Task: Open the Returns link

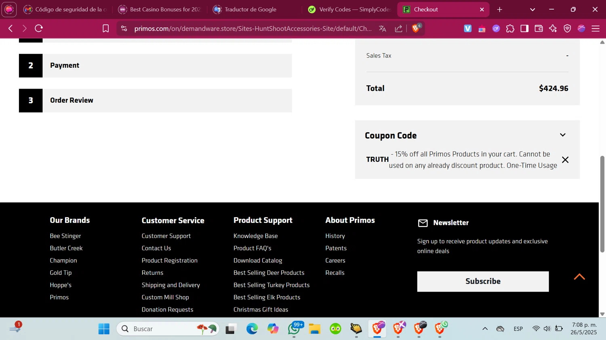Action: coord(152,273)
